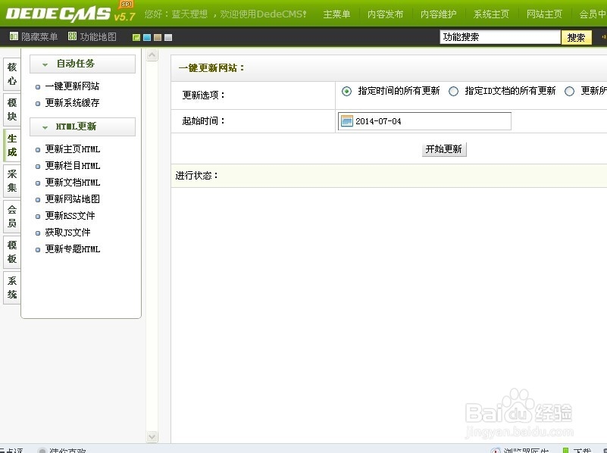Viewport: 607px width, 453px height.
Task: Click inside the 功能搜索 search box
Action: click(x=500, y=36)
